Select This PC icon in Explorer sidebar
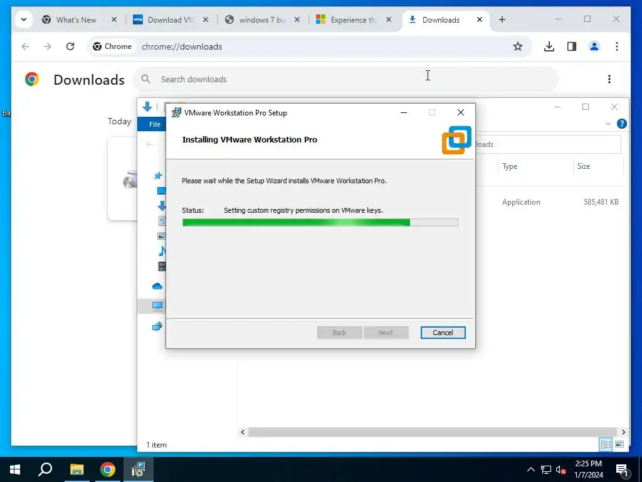The height and width of the screenshot is (482, 642). pos(157,306)
